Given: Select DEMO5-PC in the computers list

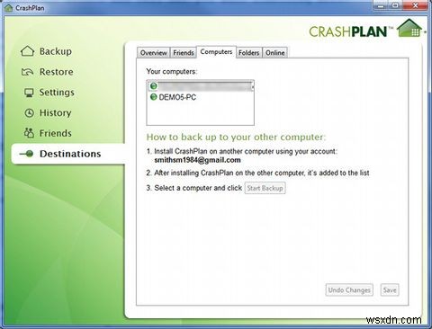Looking at the screenshot, I should tap(200, 97).
